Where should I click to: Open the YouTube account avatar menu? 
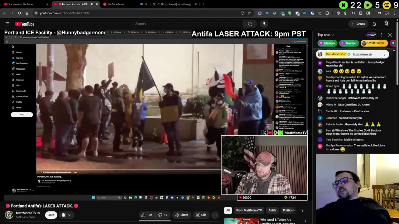pyautogui.click(x=386, y=24)
